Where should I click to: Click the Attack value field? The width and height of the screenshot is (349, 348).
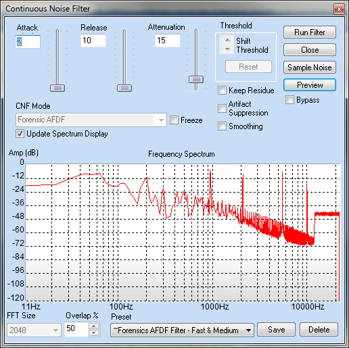(28, 41)
